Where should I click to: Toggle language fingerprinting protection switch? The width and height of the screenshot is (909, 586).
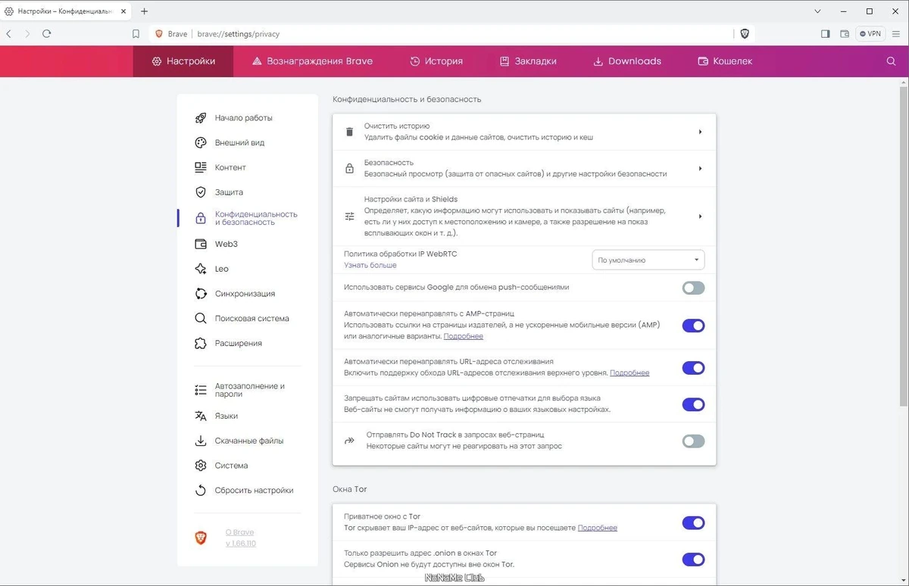693,404
